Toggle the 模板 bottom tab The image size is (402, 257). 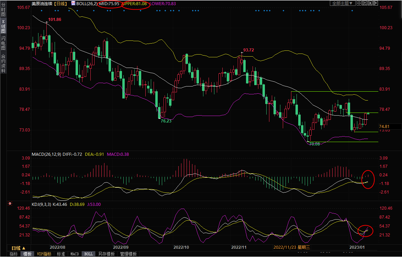(x=27, y=254)
